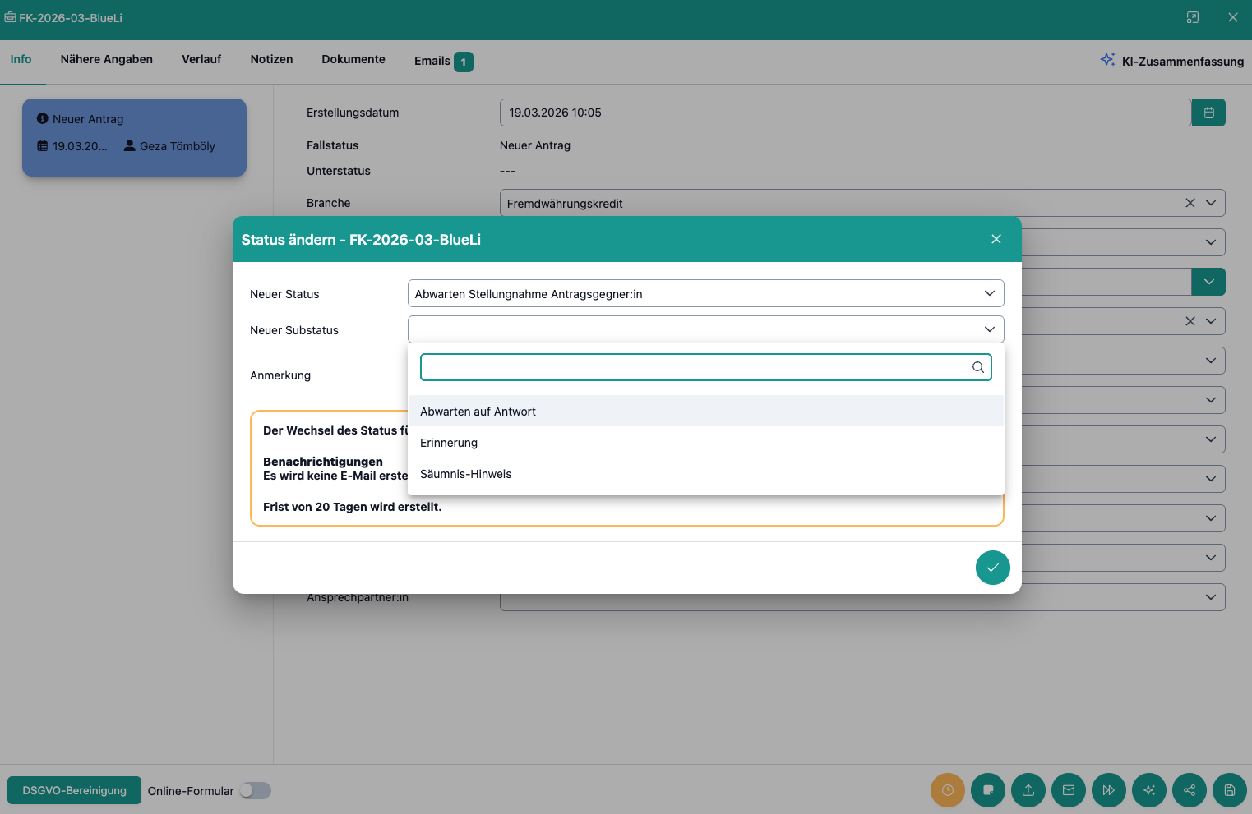This screenshot has width=1252, height=814.
Task: Click the Benachrichtigungen heading in notice
Action: point(323,462)
